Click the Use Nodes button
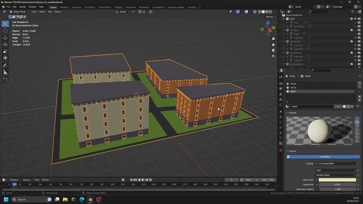The image size is (363, 204). tap(323, 157)
